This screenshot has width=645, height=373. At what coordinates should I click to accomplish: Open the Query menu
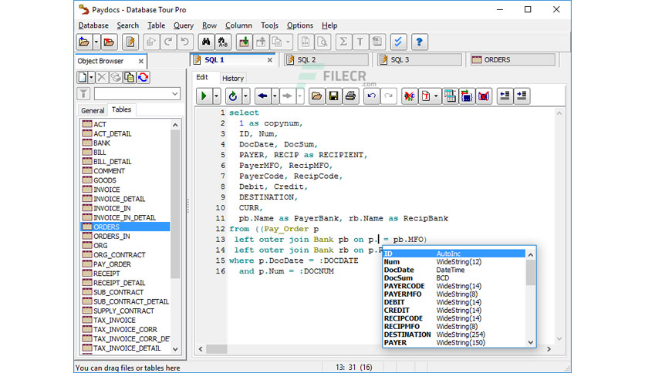click(x=184, y=25)
